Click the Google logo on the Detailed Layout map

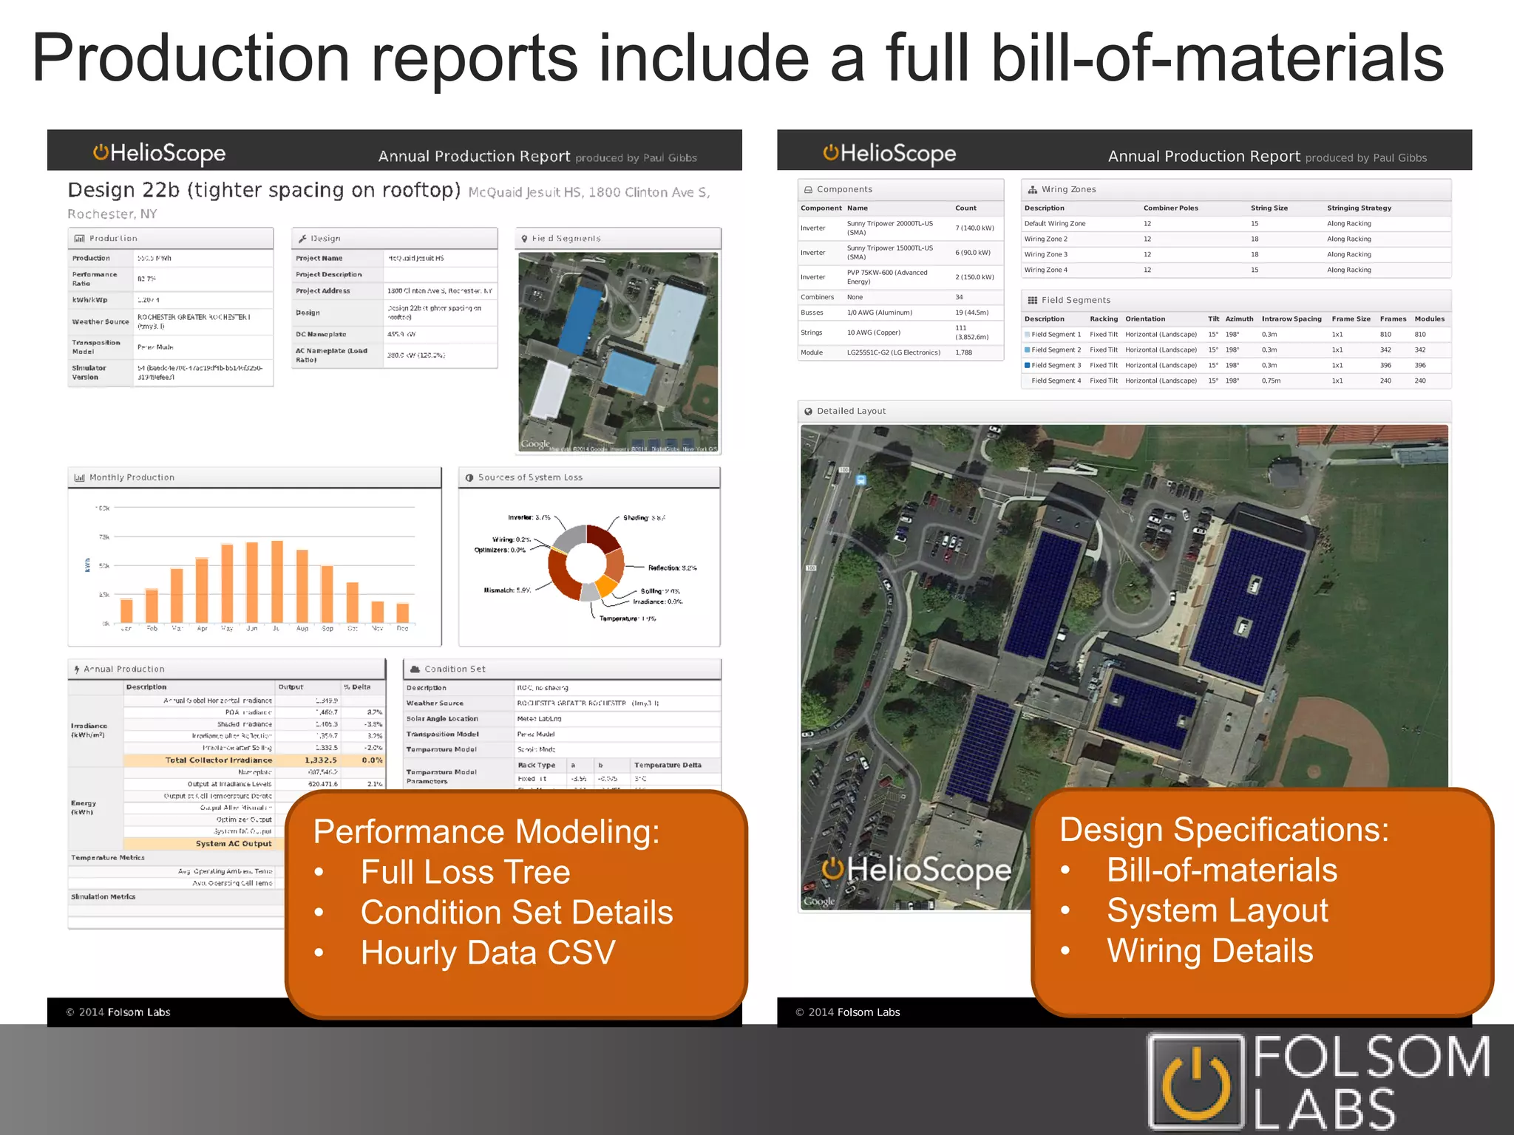pyautogui.click(x=819, y=901)
